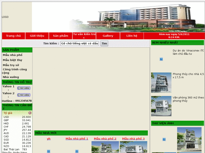205x153 pixels.
Task: Open the house photo in Thư viện ảnh
Action: point(189,139)
